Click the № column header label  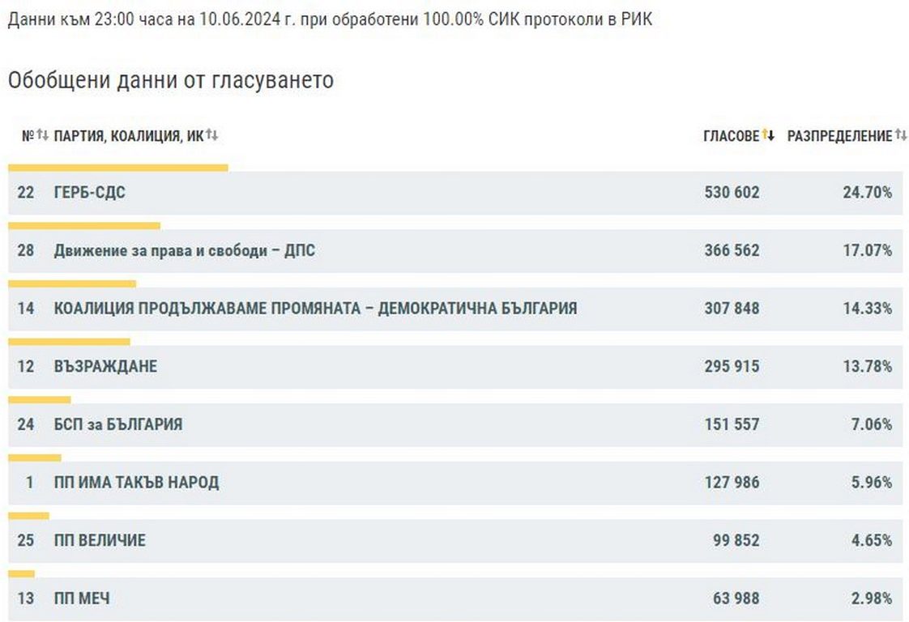(x=27, y=136)
